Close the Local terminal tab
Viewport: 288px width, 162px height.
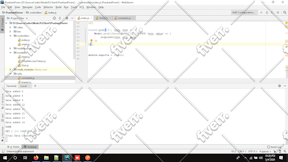(29, 86)
